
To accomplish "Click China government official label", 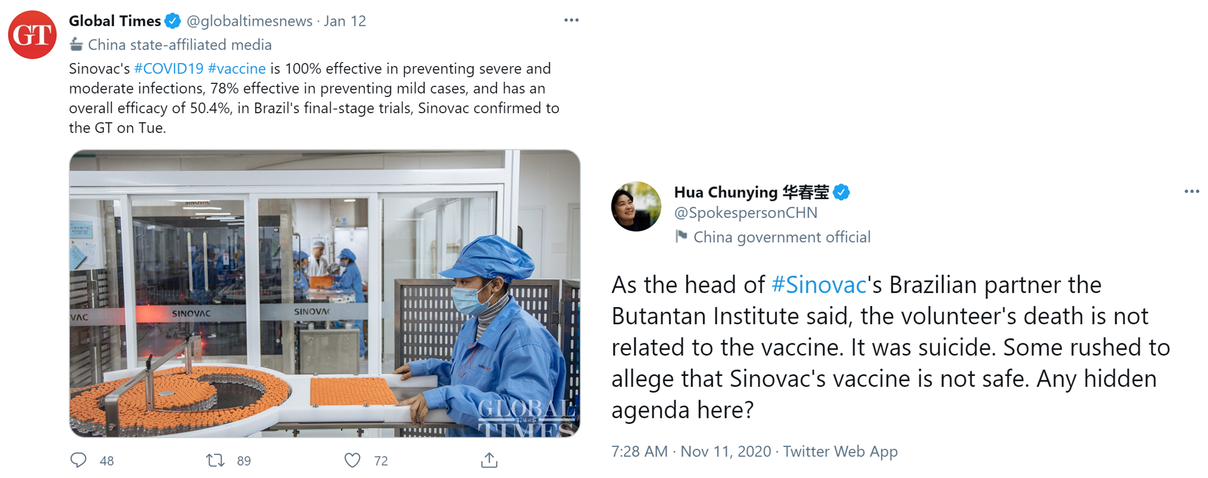I will 782,237.
